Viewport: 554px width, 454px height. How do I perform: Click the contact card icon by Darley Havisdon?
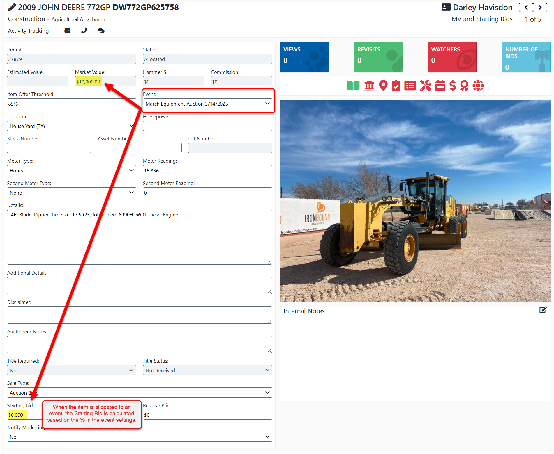[x=446, y=7]
